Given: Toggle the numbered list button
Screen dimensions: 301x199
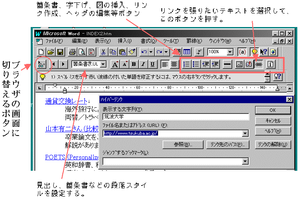Looking at the screenshot, I should click(x=186, y=64).
